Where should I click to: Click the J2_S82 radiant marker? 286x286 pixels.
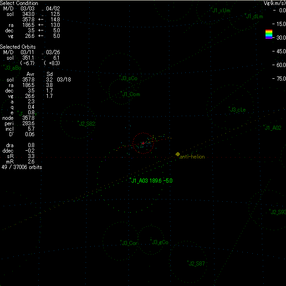[78, 122]
